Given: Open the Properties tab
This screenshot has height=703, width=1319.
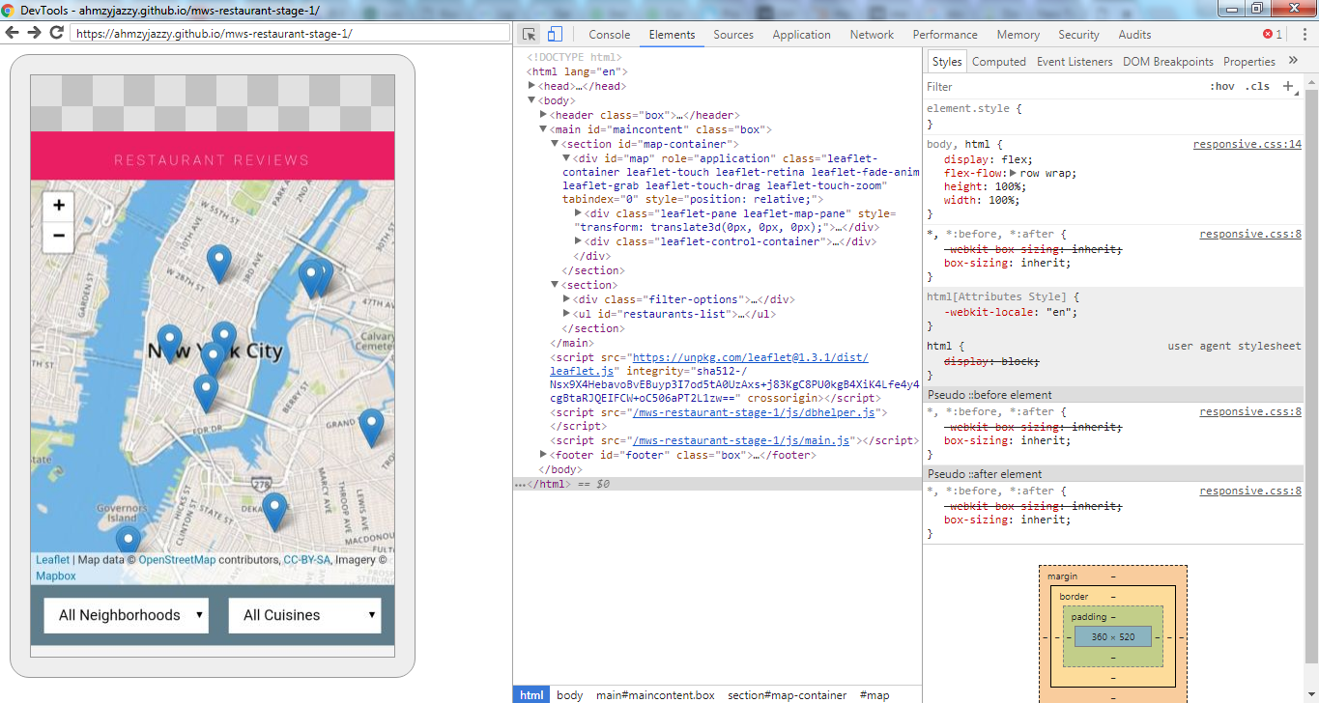Looking at the screenshot, I should tap(1249, 61).
